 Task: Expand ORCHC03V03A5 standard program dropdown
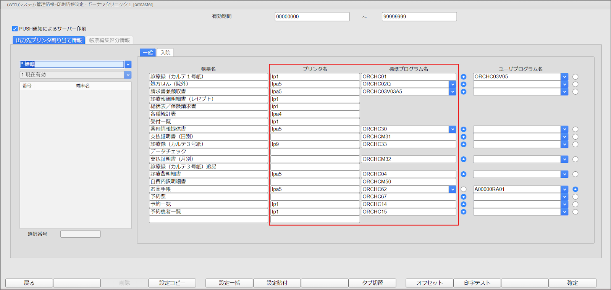point(453,92)
